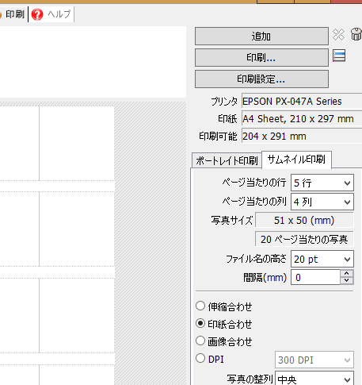362x385 pixels.
Task: Click the 印刷... button
Action: (x=261, y=57)
